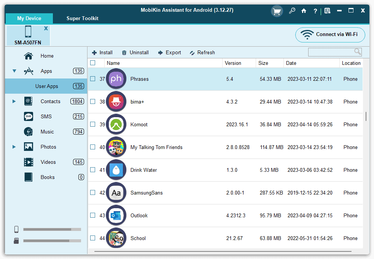This screenshot has width=374, height=259.
Task: Go to the home icon in title bar
Action: (x=304, y=11)
